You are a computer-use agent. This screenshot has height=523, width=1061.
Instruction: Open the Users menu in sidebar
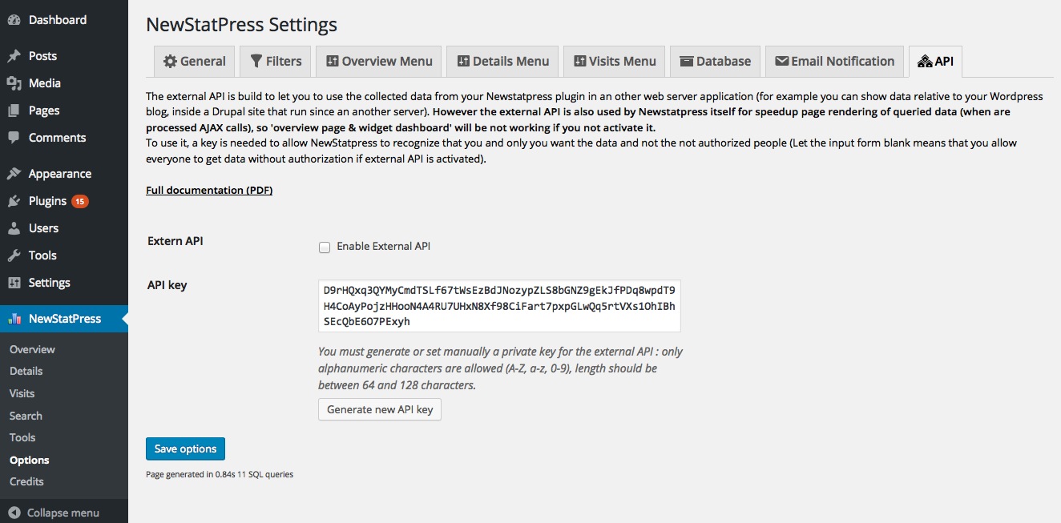point(43,228)
